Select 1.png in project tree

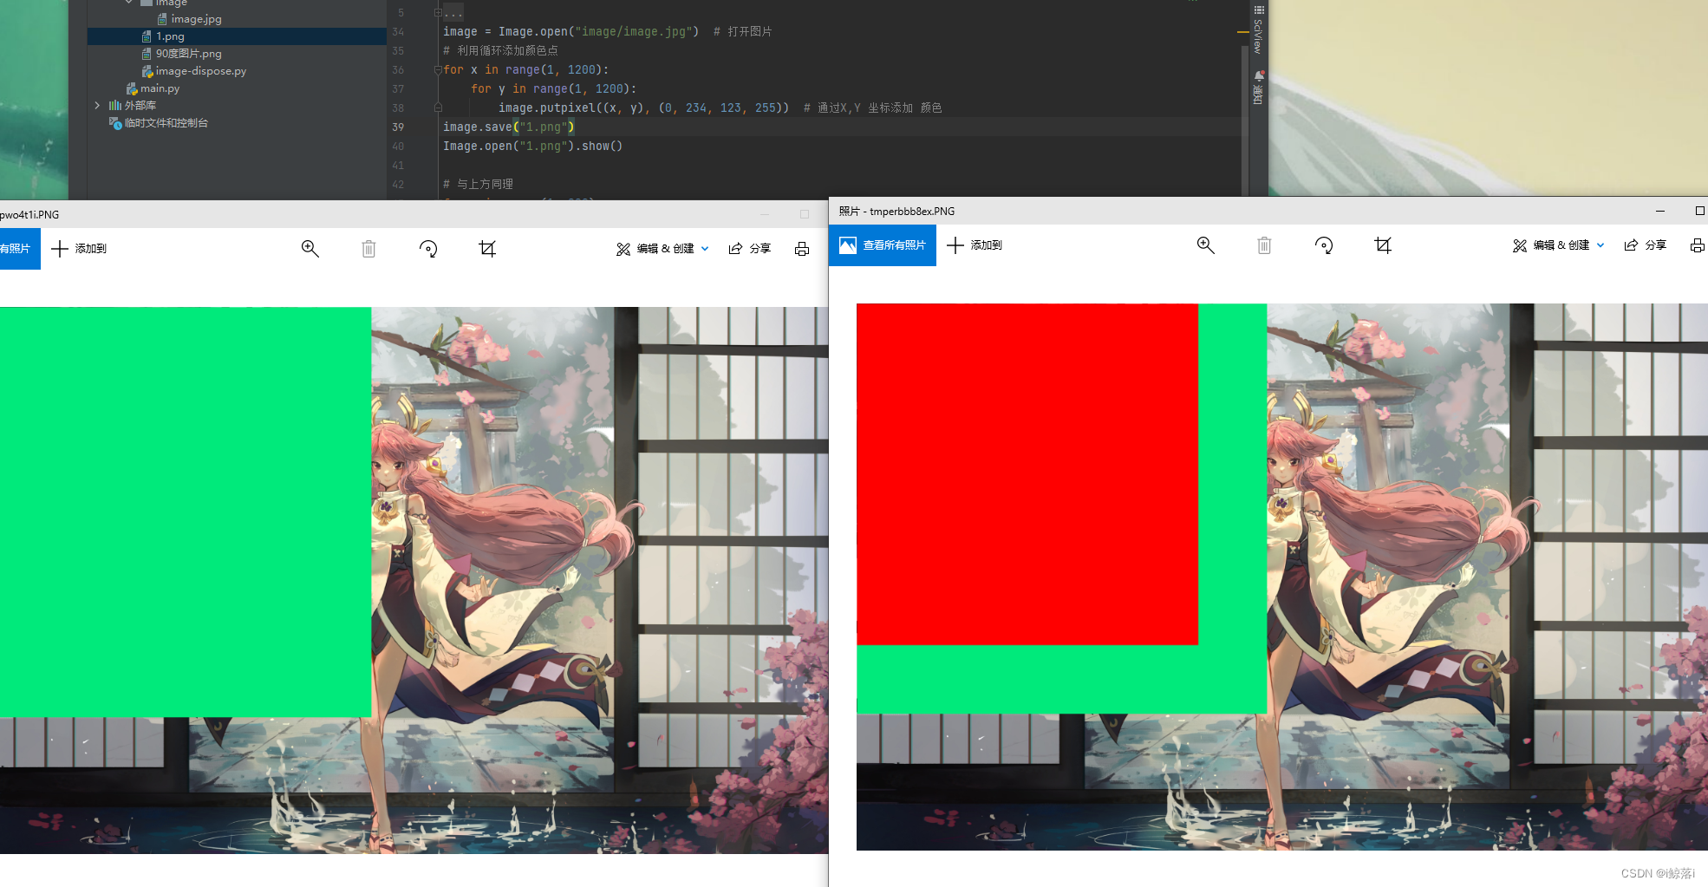click(x=163, y=36)
